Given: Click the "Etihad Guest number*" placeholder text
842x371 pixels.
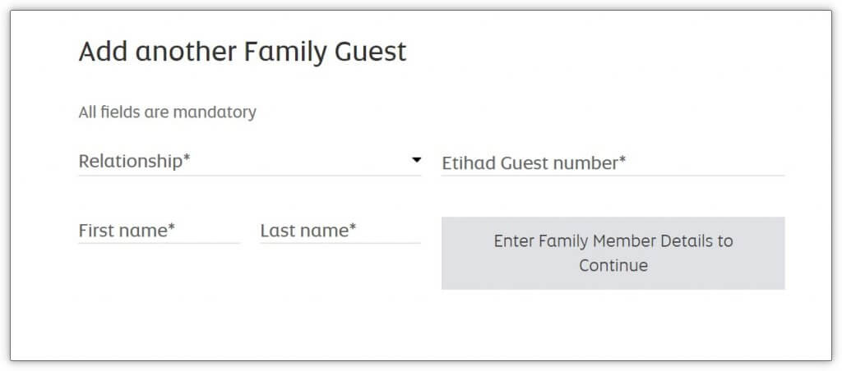Looking at the screenshot, I should pyautogui.click(x=534, y=163).
